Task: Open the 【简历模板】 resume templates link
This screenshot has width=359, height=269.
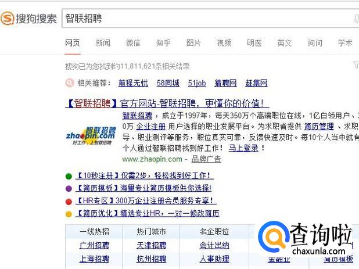Action: [x=143, y=188]
